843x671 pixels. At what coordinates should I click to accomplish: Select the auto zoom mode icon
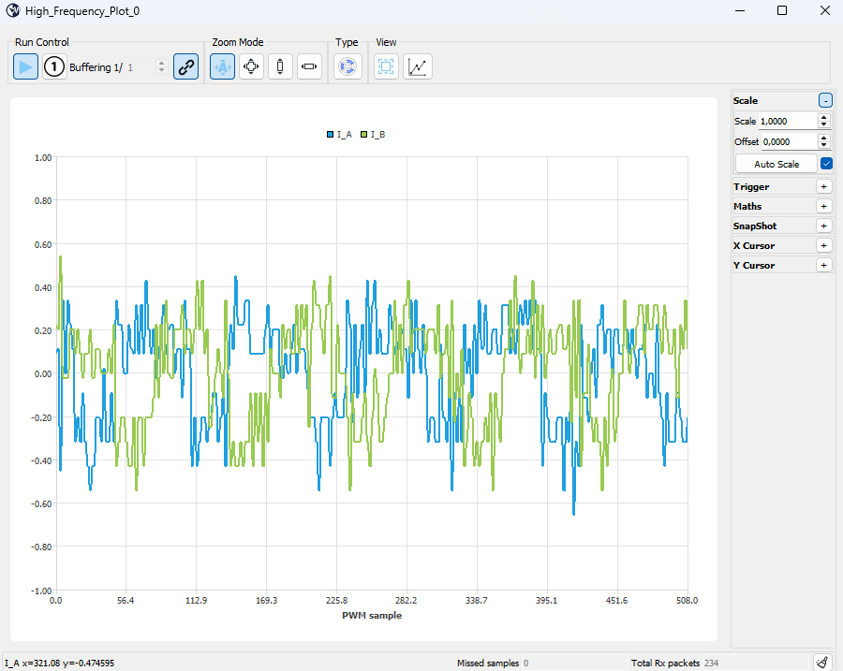point(222,67)
